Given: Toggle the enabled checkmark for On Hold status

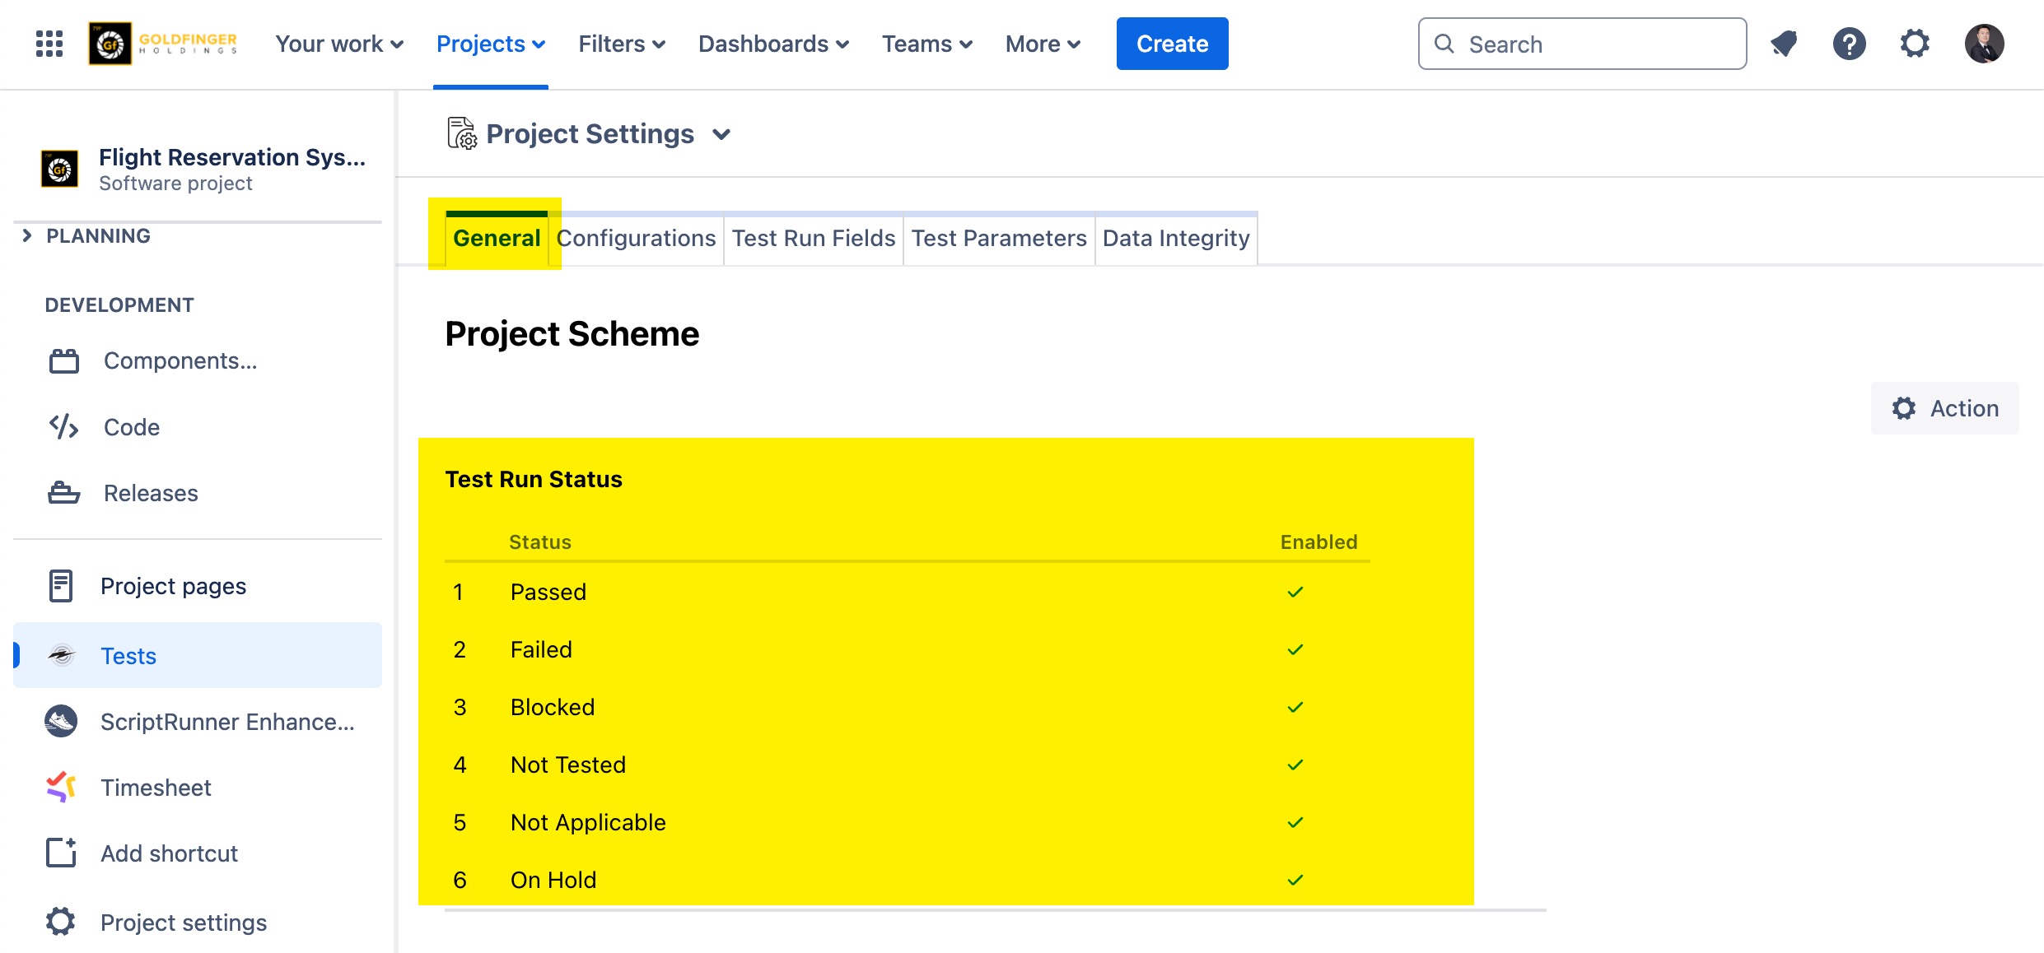Looking at the screenshot, I should (x=1295, y=880).
